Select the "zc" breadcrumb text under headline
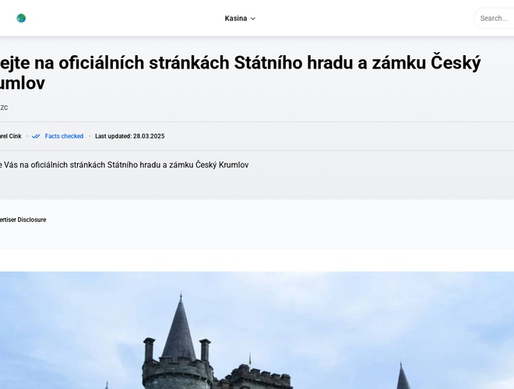Image resolution: width=514 pixels, height=389 pixels. coord(4,107)
